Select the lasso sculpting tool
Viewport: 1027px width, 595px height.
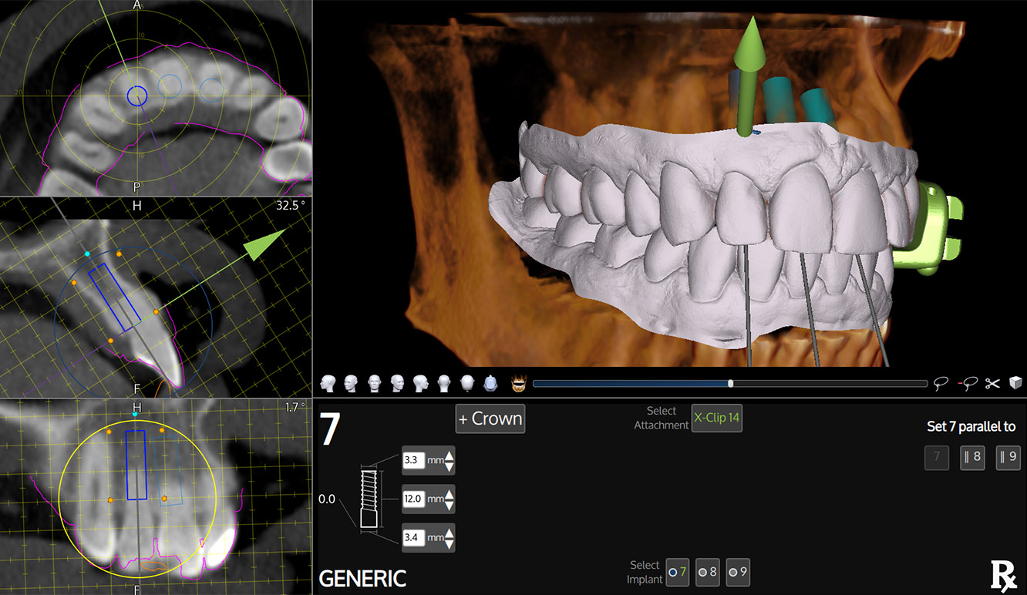(941, 383)
